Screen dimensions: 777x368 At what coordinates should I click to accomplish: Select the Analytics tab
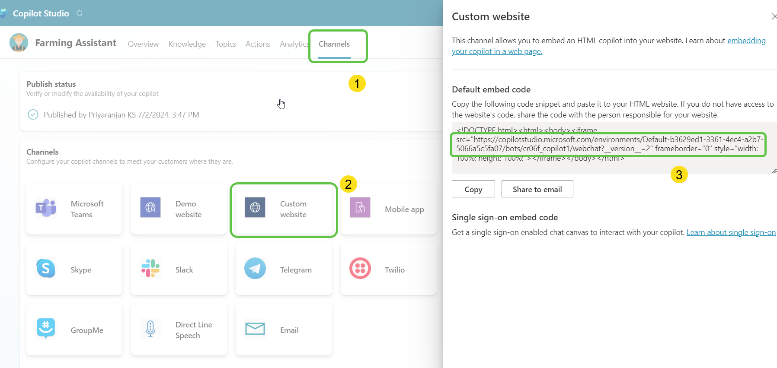[x=294, y=44]
